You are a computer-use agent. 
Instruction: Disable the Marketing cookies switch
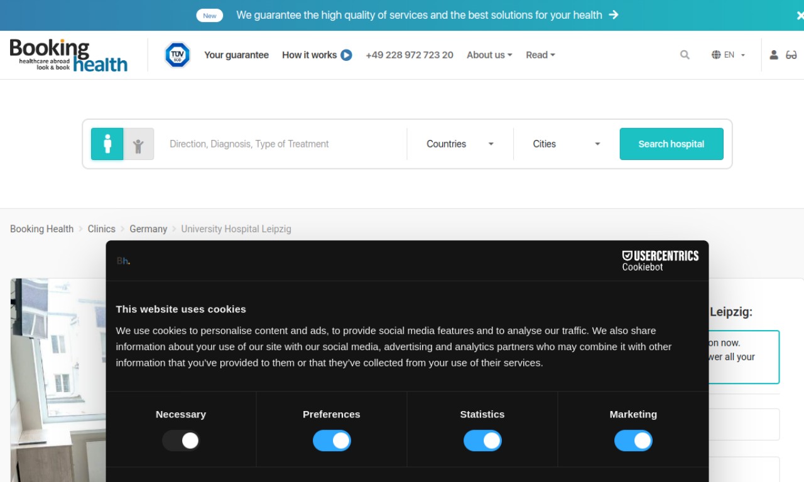pos(633,441)
